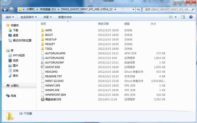
Task: Select the WIN7-32.GHO image file
Action: (54, 81)
